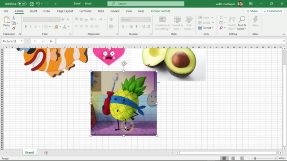Click the Cut scissors icon
Viewport: 287px width, 161px height.
(x=13, y=18)
